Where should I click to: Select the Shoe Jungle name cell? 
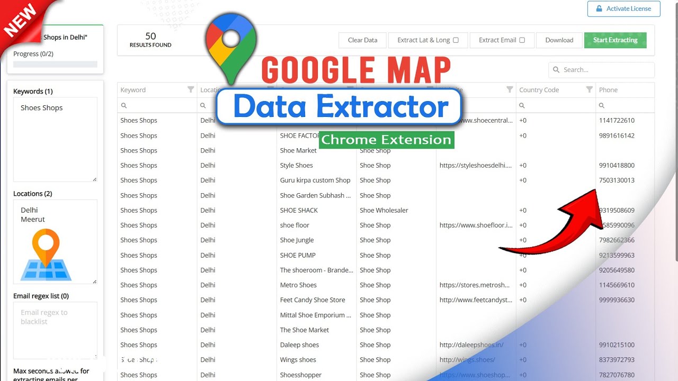[x=297, y=240]
